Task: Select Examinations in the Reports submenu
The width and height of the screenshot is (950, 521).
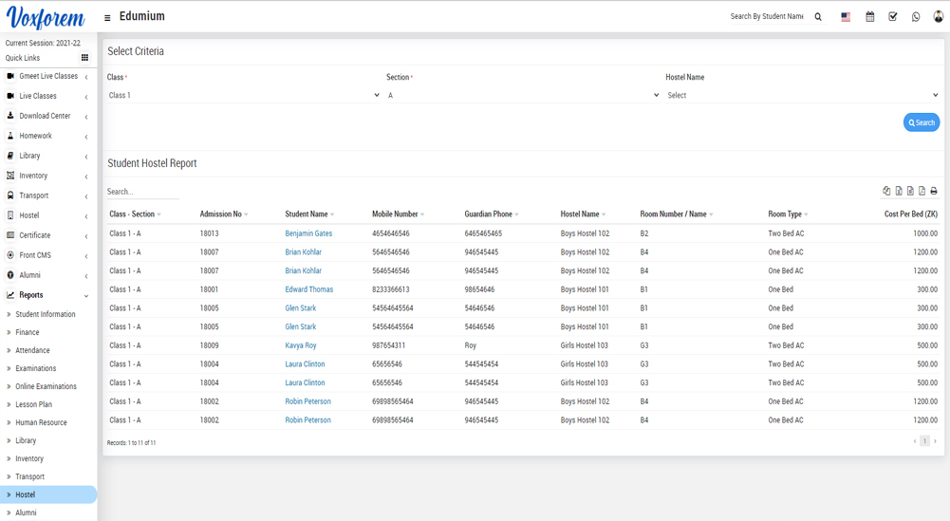Action: pyautogui.click(x=35, y=368)
